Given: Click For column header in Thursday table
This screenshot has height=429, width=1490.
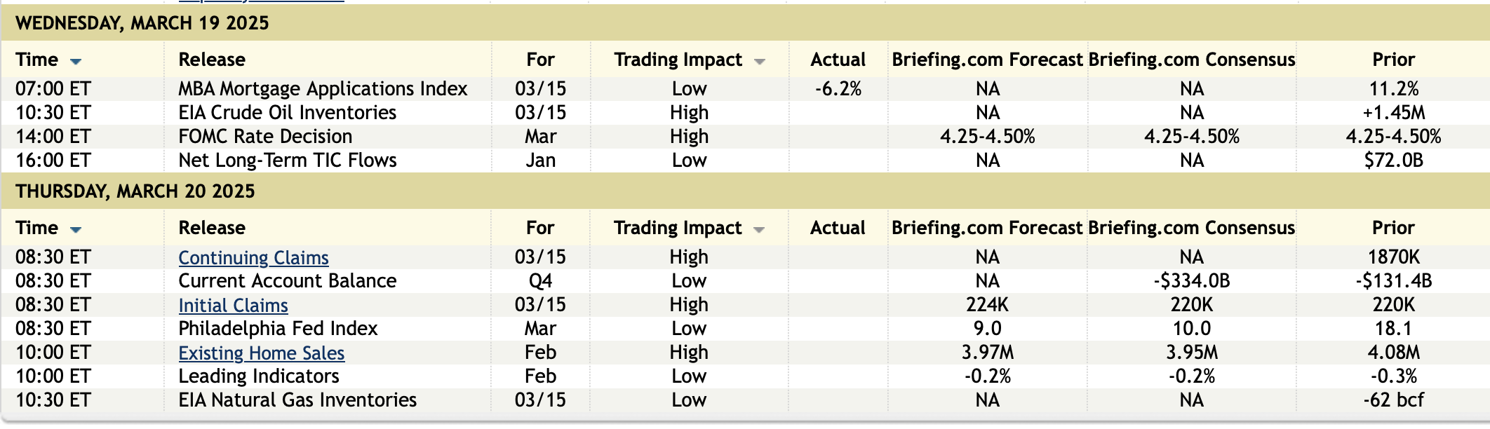Looking at the screenshot, I should tap(540, 228).
